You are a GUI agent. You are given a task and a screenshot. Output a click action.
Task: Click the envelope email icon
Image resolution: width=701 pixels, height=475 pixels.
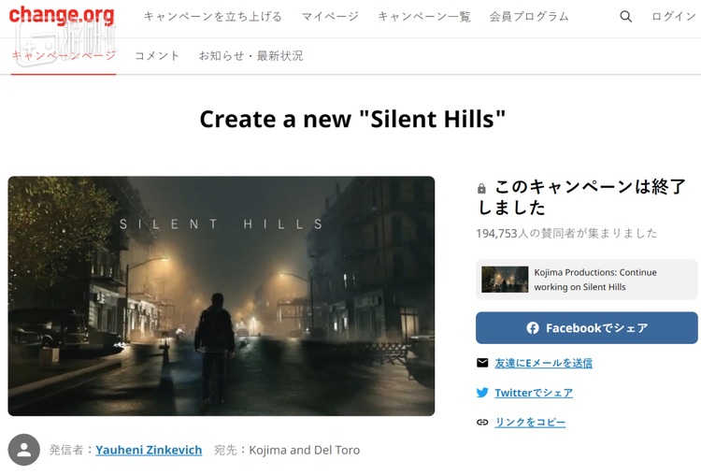click(x=482, y=363)
